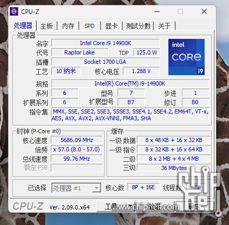229x225 pixels.
Task: Click the multiplier x 57.0 (8.0 - 57.0)
Action: 77,149
